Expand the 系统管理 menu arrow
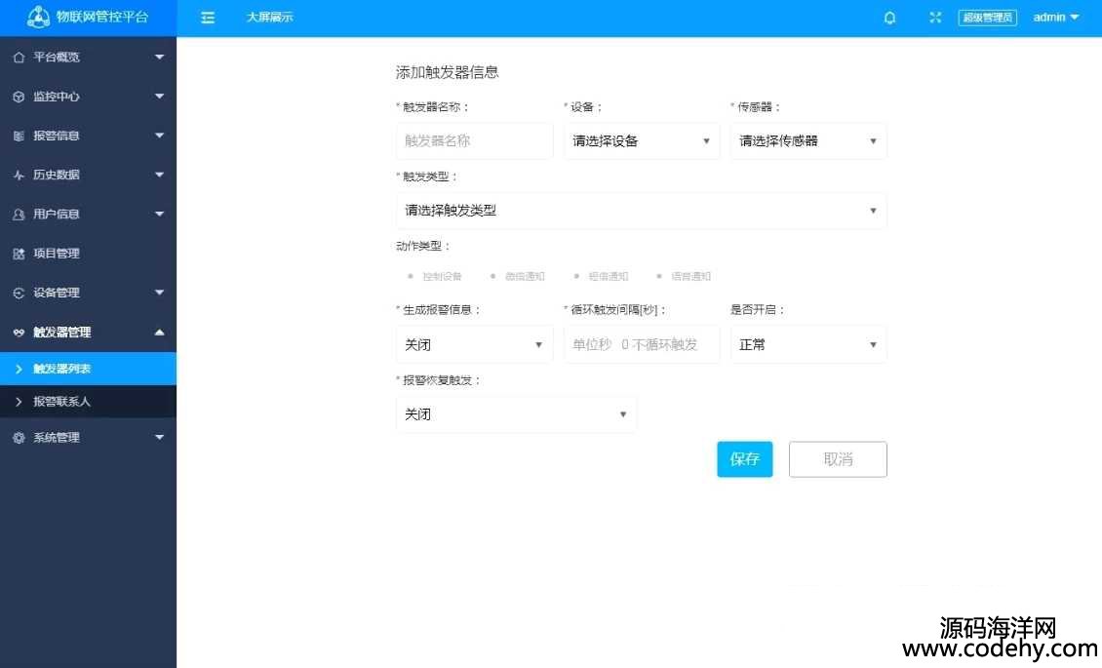This screenshot has width=1102, height=668. 160,438
